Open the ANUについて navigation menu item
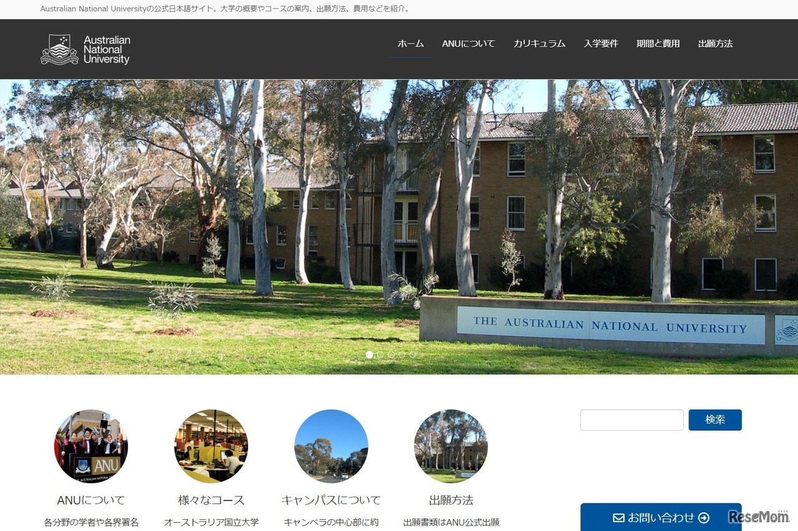The width and height of the screenshot is (798, 531). [x=468, y=44]
